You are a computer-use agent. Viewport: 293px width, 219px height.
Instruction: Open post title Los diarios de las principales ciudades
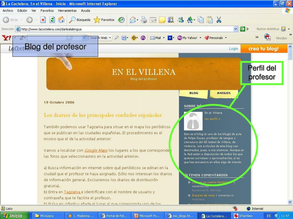tap(103, 115)
